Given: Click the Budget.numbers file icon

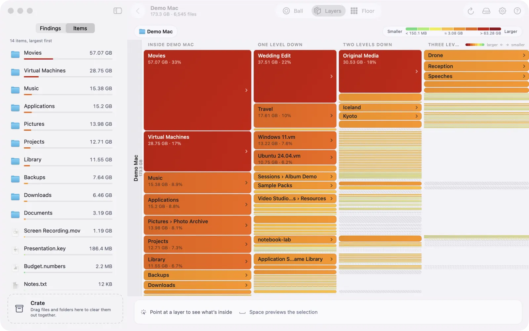Looking at the screenshot, I should 15,267.
